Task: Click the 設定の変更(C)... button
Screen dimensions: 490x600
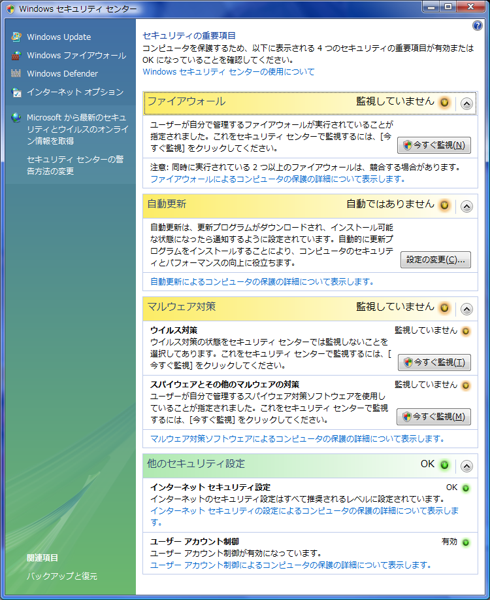Action: click(x=435, y=260)
